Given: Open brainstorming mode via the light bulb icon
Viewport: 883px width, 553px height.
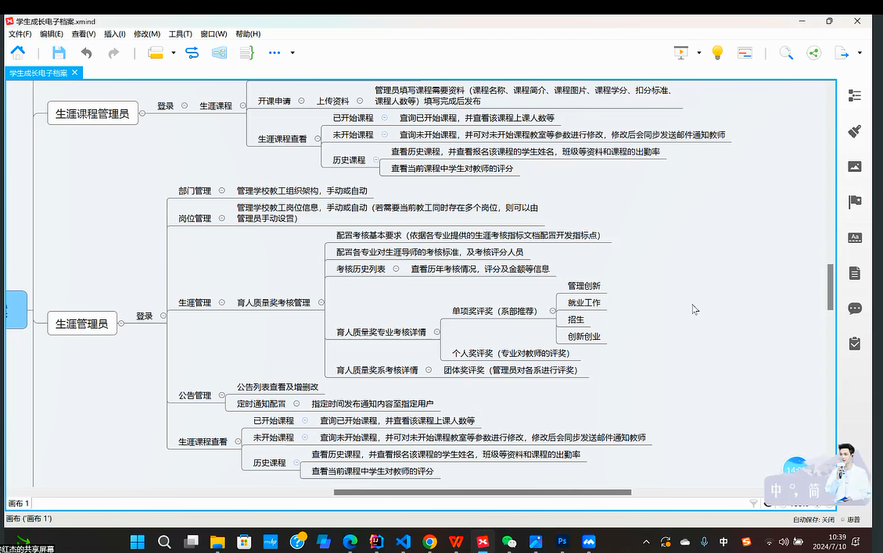Looking at the screenshot, I should [717, 53].
